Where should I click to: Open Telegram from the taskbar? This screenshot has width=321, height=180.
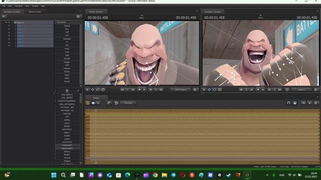pyautogui.click(x=174, y=175)
